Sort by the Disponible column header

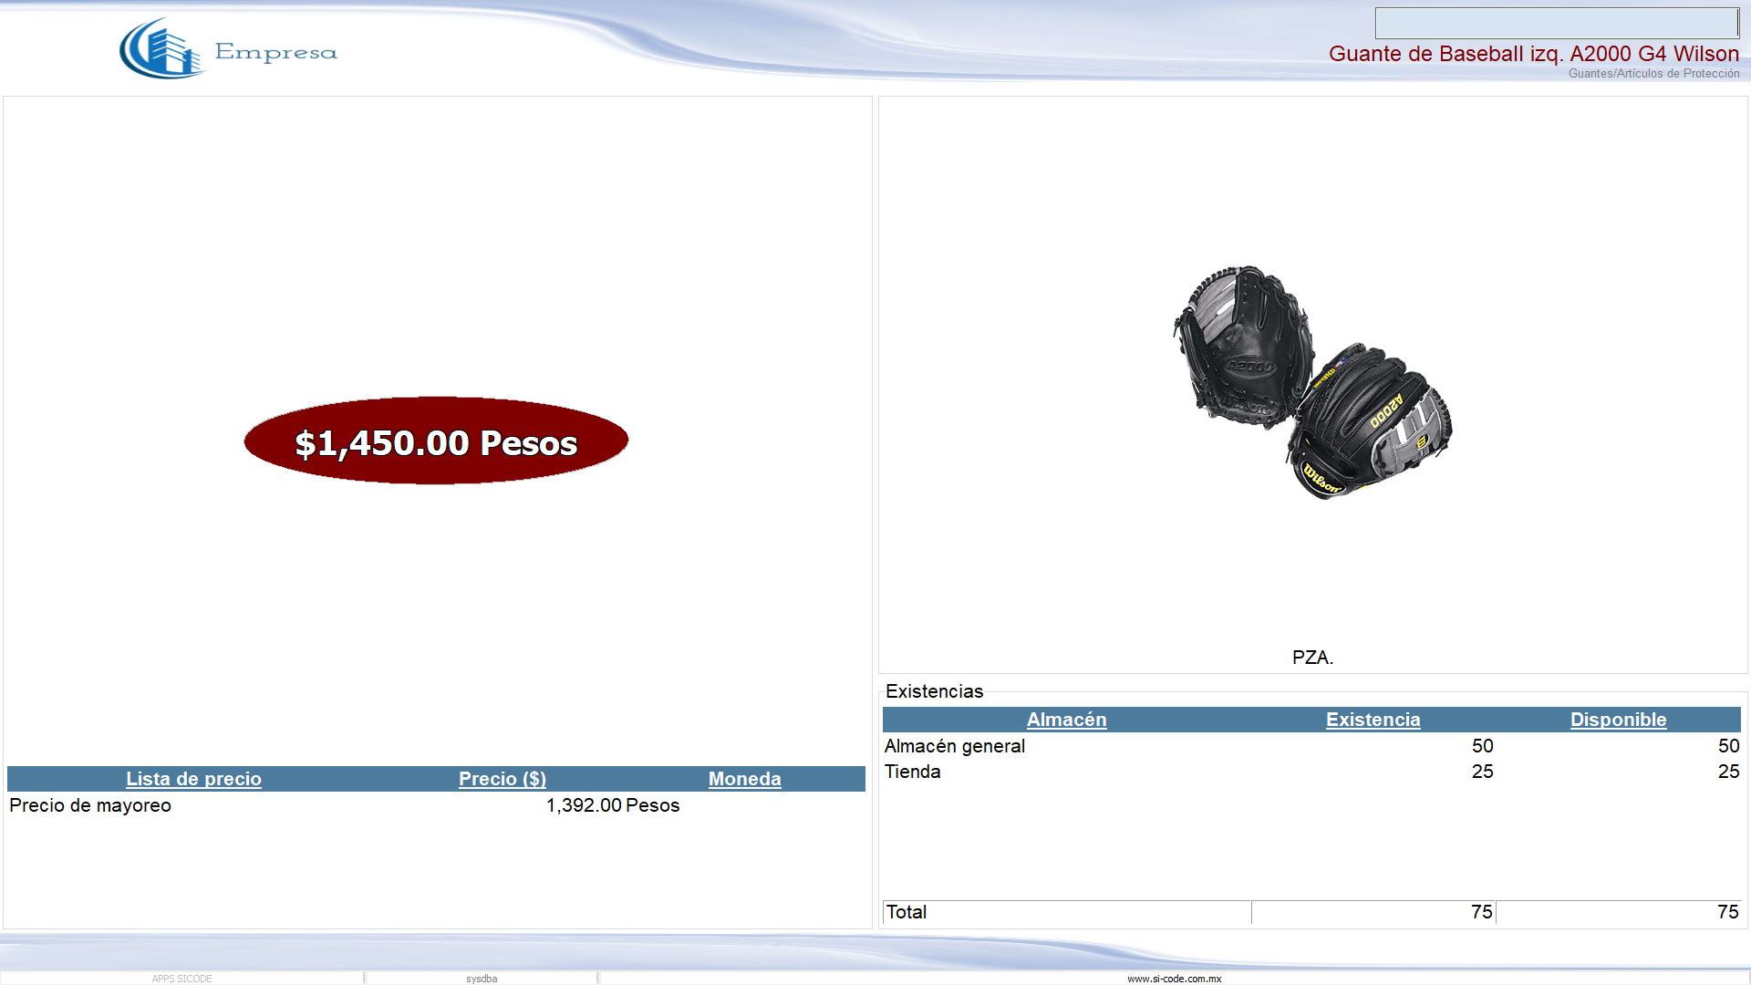pos(1618,720)
